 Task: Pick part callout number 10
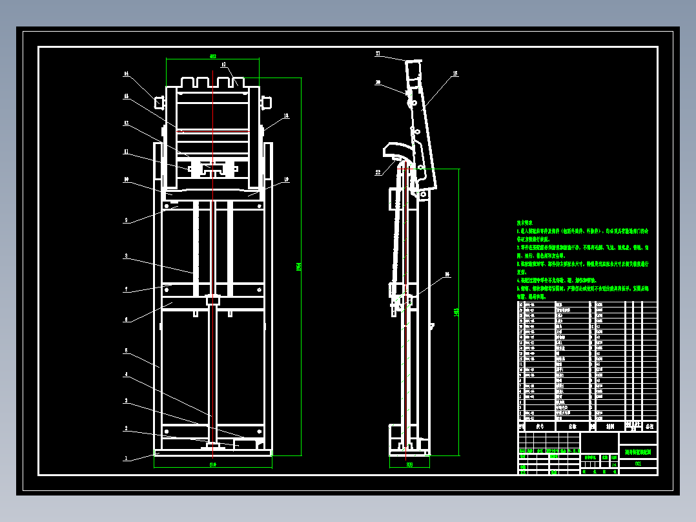click(x=126, y=180)
